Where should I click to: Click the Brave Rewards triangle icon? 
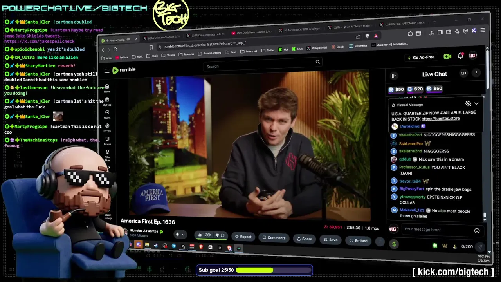click(x=376, y=36)
